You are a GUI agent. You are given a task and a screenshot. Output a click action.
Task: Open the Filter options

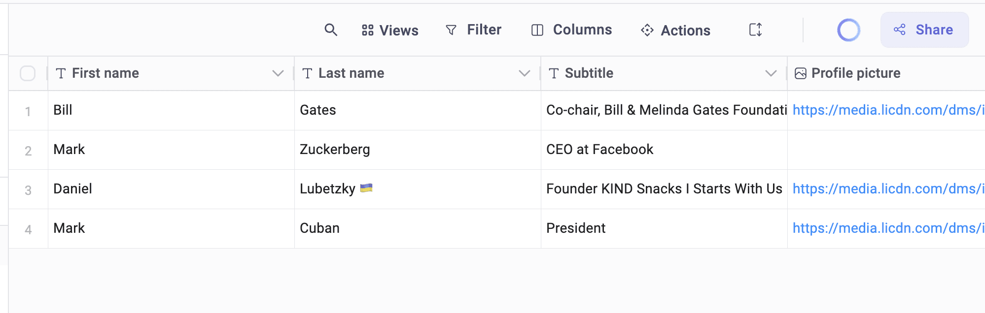[473, 30]
